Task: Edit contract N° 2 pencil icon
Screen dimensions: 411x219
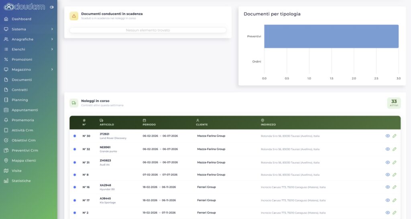Action: pyautogui.click(x=395, y=213)
